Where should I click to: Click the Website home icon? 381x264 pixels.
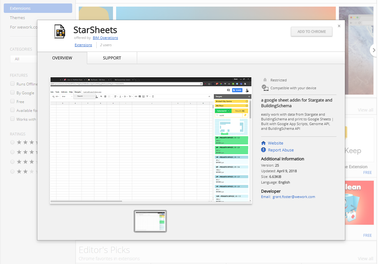(x=264, y=143)
